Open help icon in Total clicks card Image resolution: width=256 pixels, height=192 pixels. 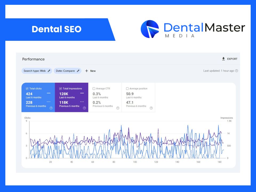(51, 108)
